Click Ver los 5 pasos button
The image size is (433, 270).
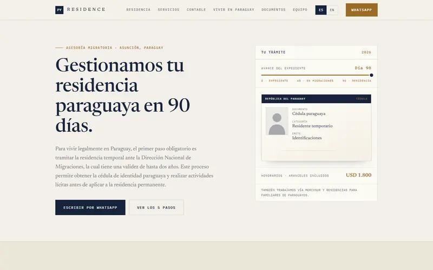click(156, 207)
